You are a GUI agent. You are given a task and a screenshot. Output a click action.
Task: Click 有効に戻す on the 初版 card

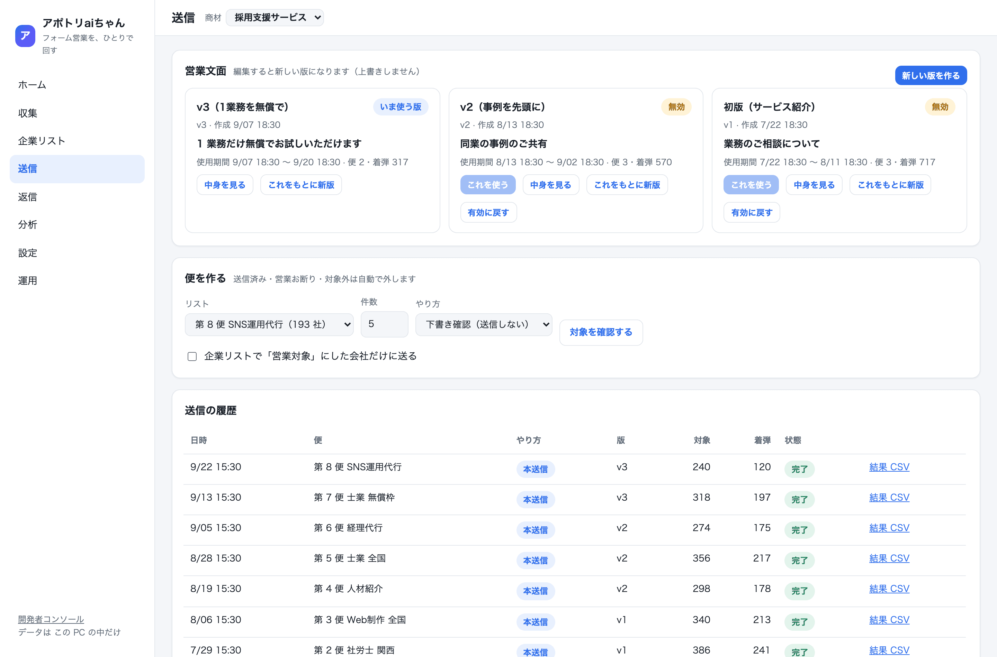[x=752, y=212]
